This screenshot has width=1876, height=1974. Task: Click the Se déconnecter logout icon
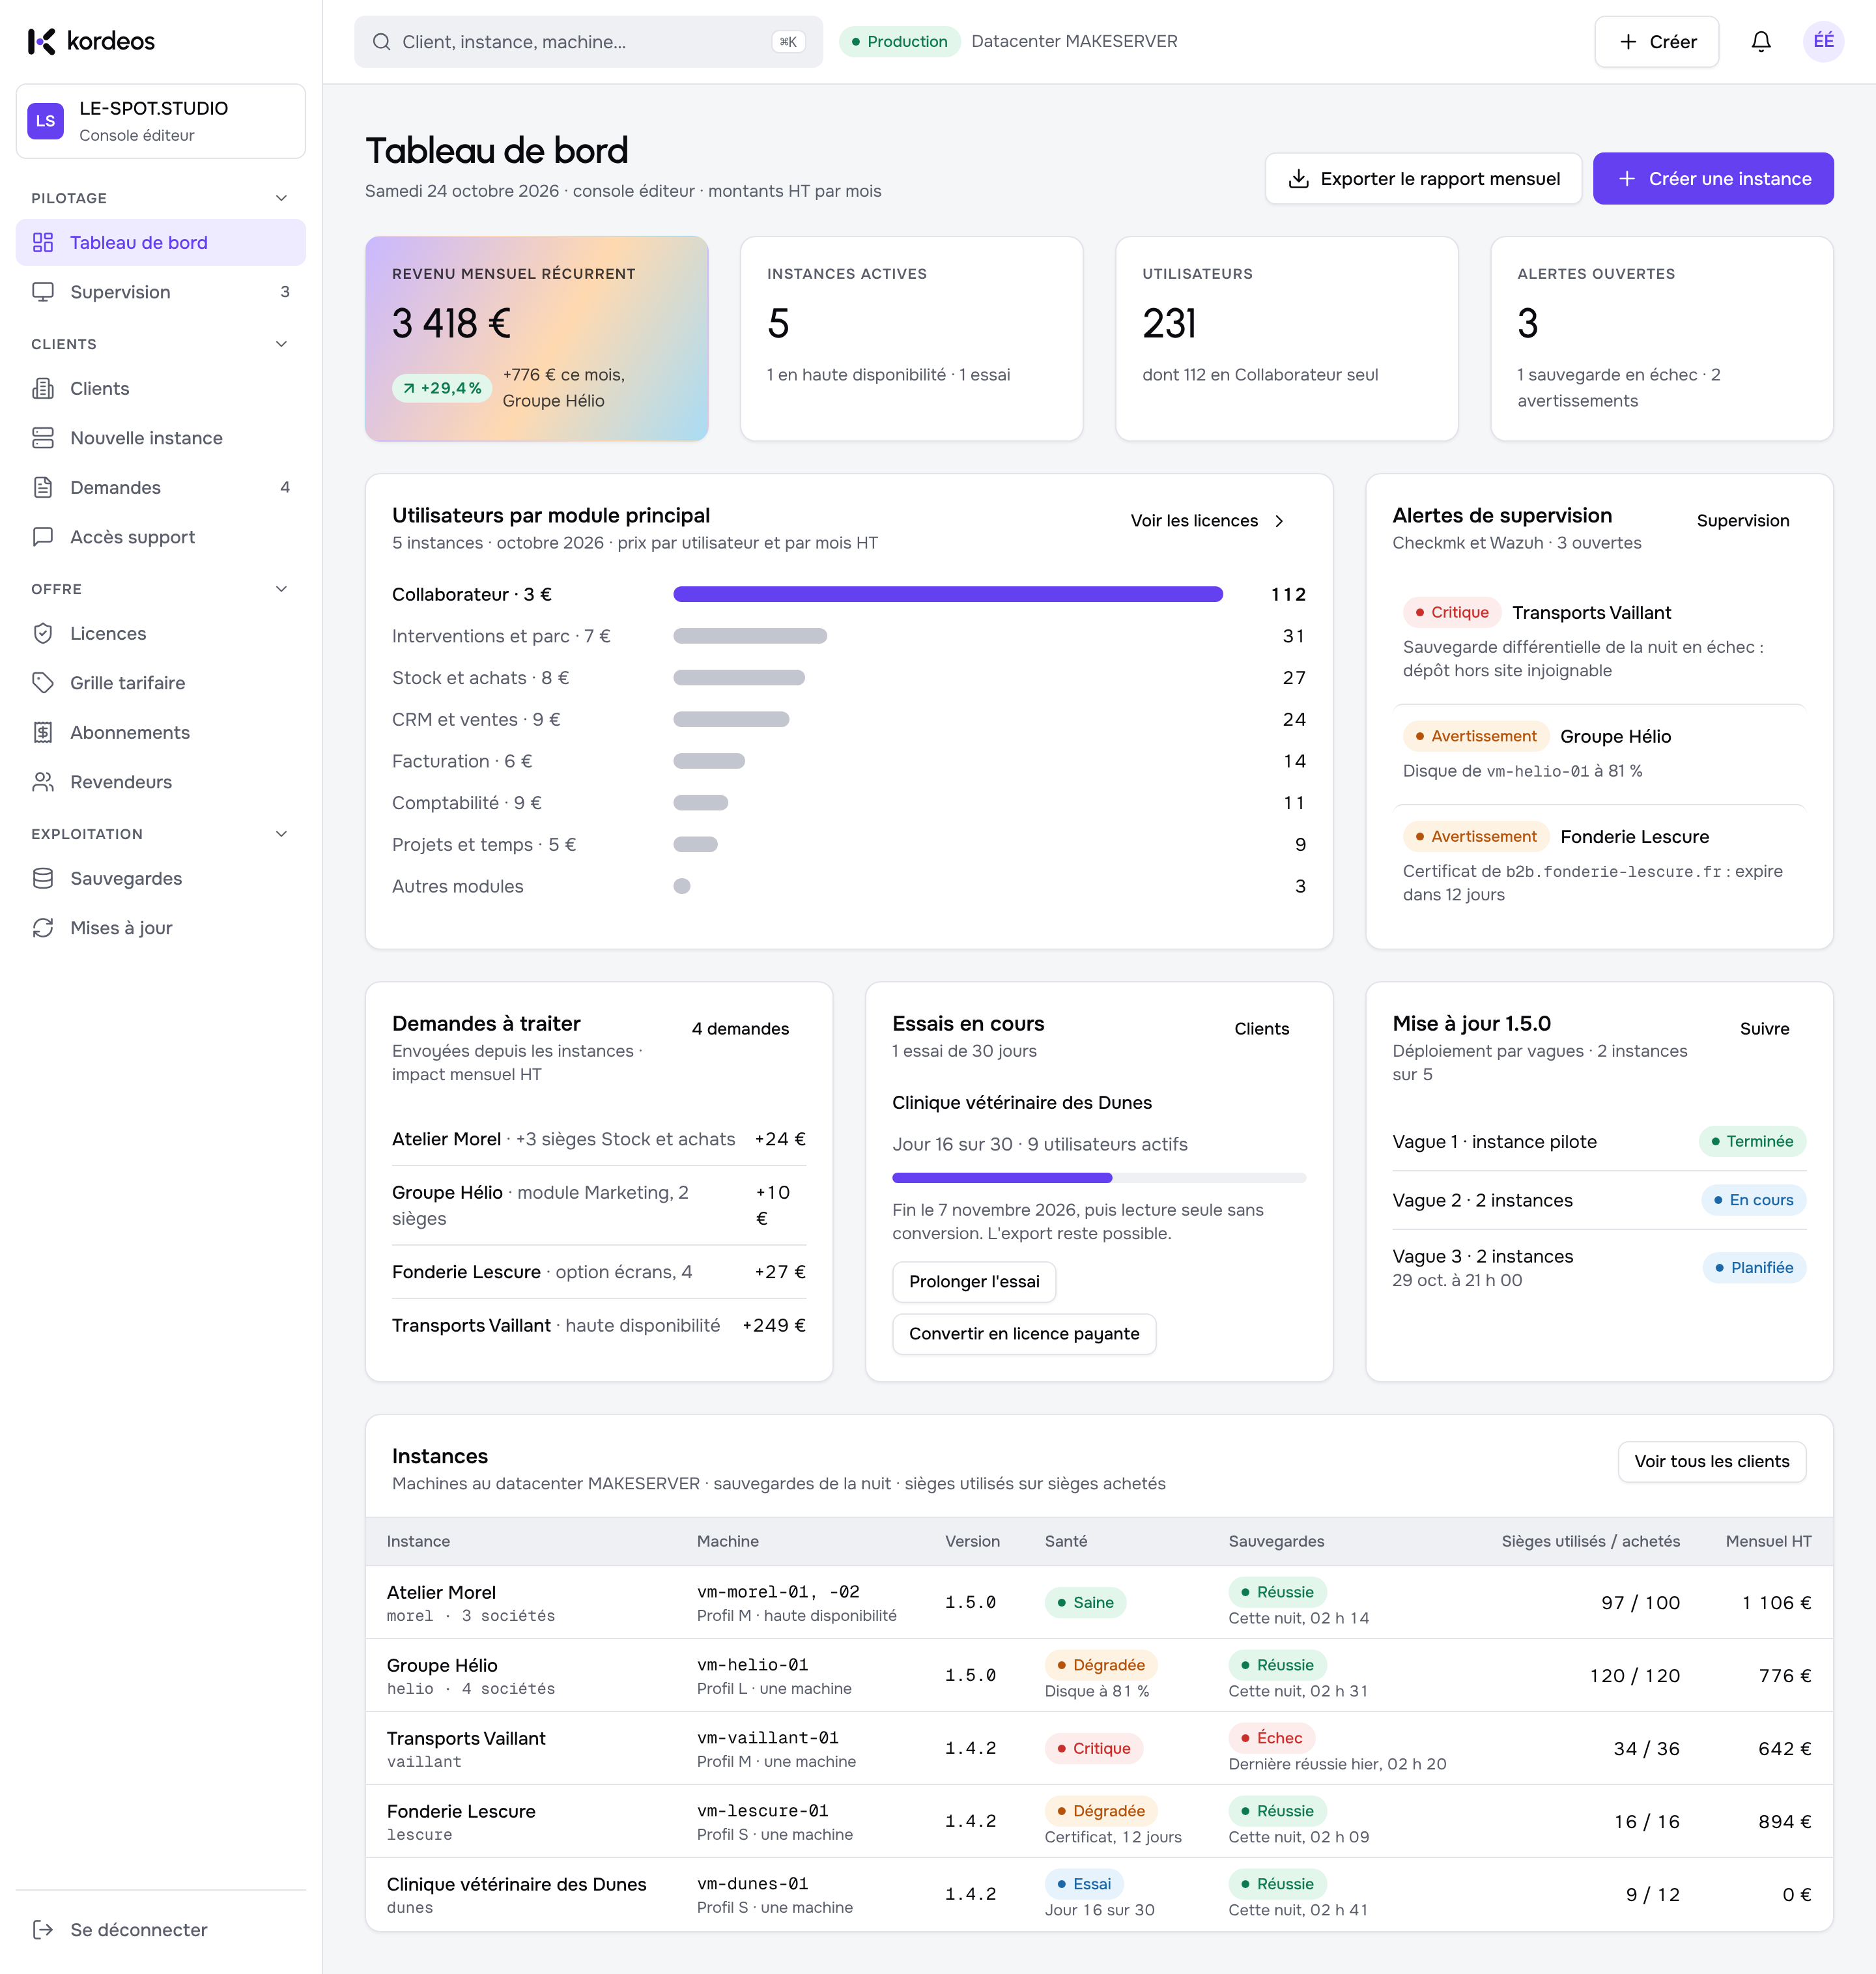pyautogui.click(x=43, y=1930)
